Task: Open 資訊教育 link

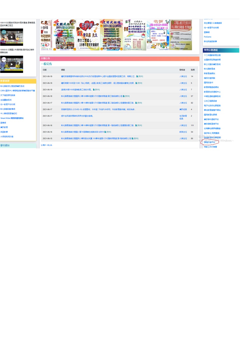Action: coord(4,127)
